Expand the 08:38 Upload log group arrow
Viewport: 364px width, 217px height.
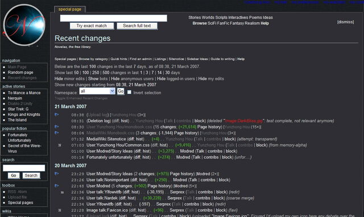coord(57,115)
